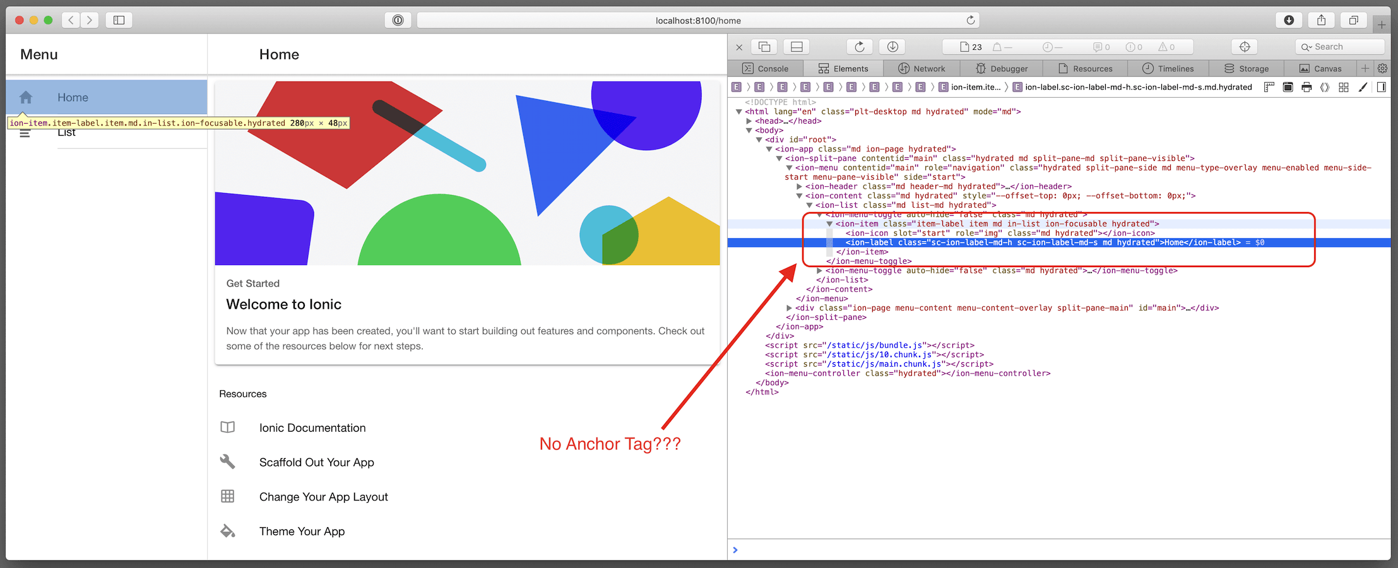Focus the inspector Search field

1340,47
